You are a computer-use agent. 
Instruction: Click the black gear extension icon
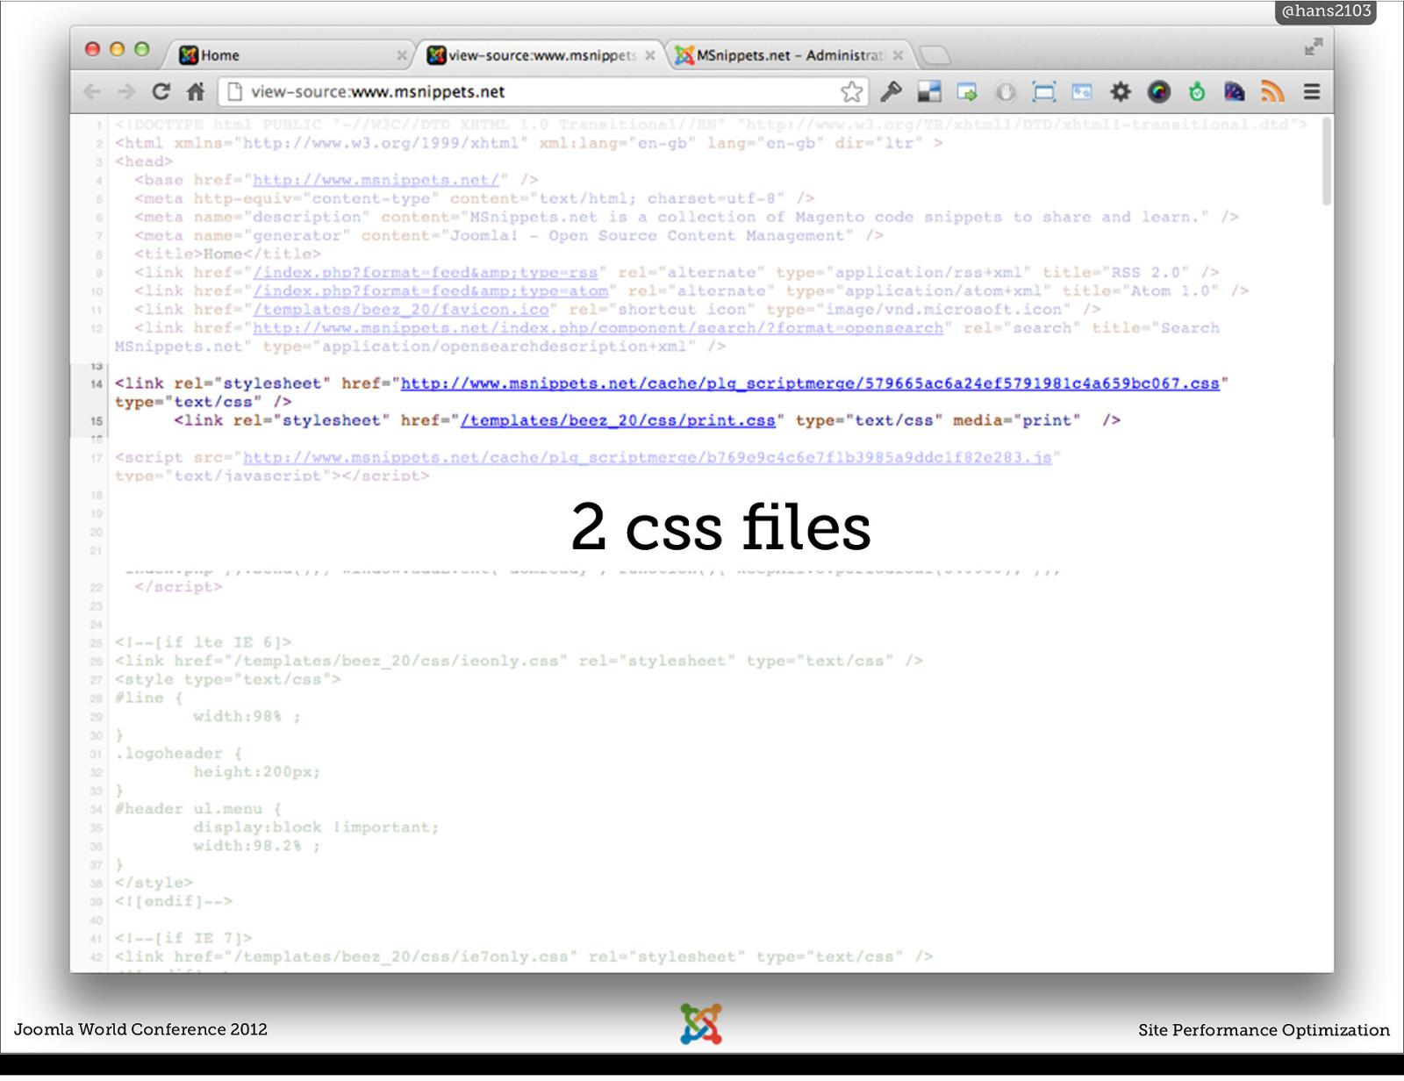coord(1121,92)
